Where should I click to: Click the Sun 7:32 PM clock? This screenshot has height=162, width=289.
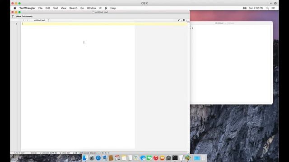[256, 8]
